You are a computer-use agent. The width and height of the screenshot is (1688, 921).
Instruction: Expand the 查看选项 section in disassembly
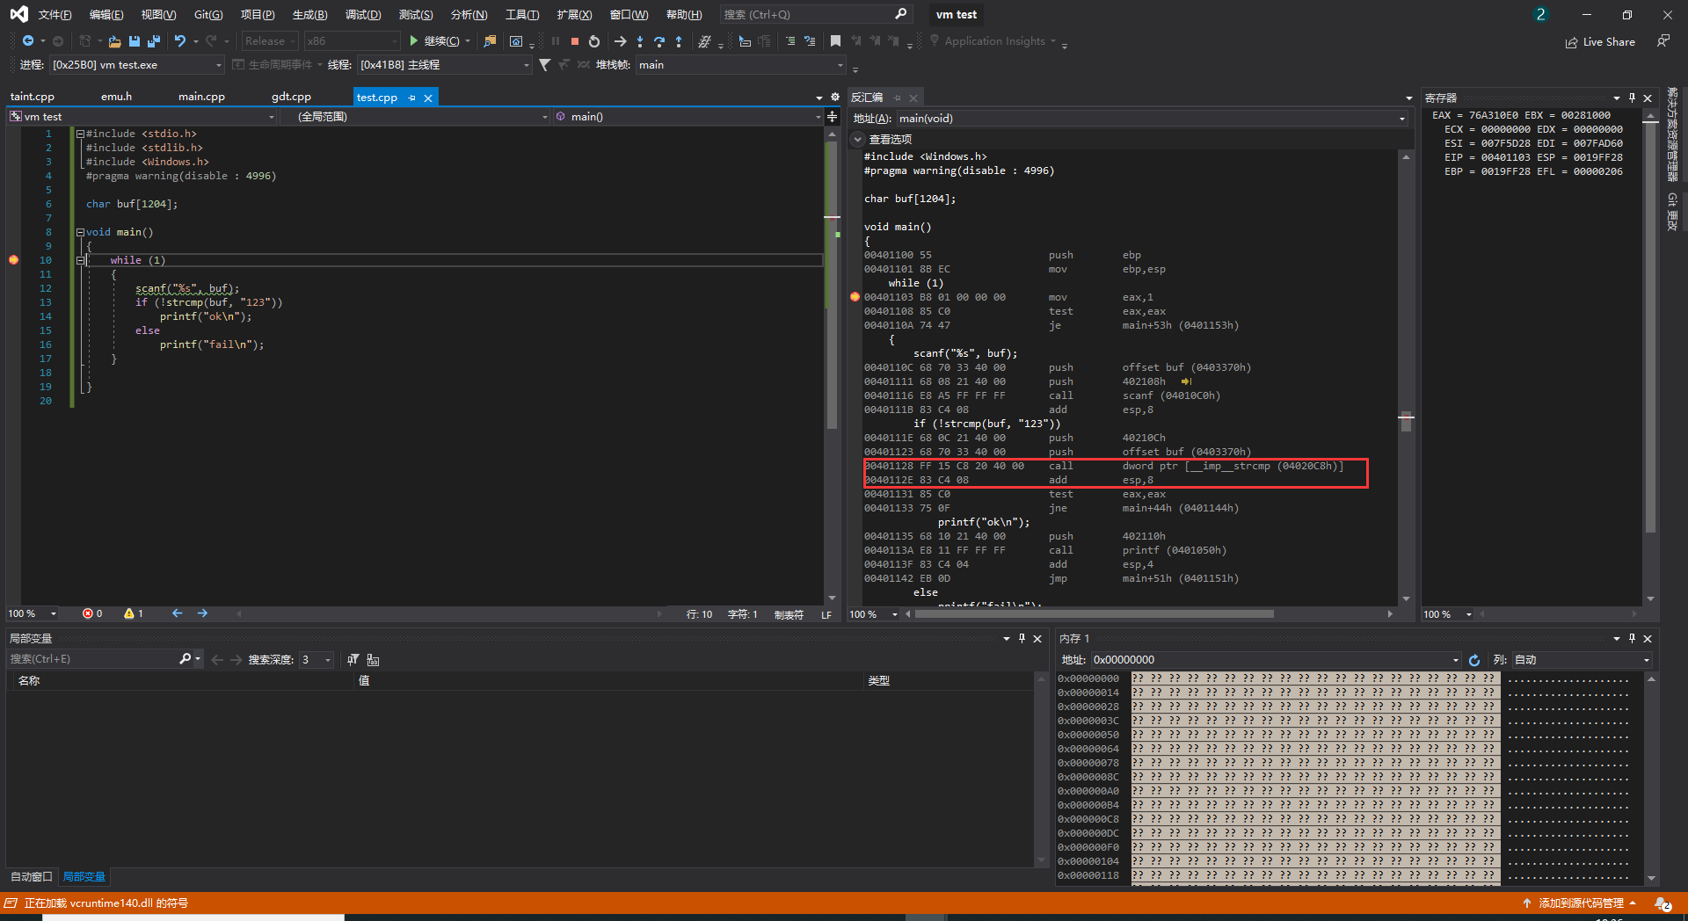[858, 140]
